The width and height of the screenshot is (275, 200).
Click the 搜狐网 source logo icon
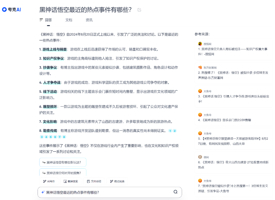[200, 44]
